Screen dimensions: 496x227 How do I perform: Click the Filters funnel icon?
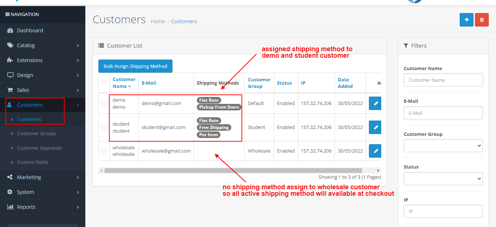406,45
